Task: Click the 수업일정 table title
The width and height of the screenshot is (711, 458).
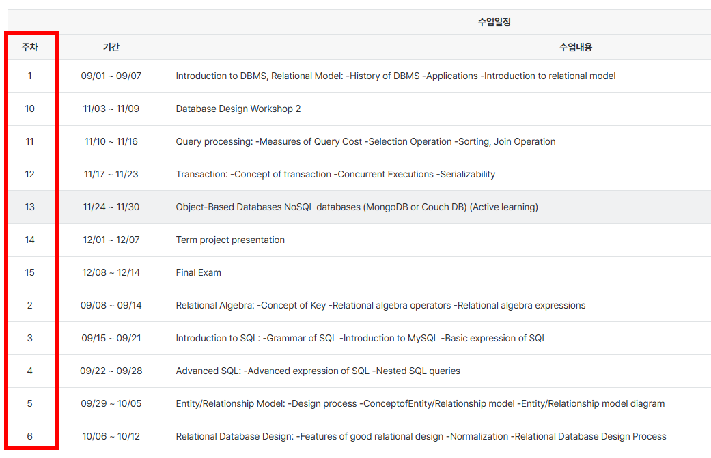Action: 494,22
